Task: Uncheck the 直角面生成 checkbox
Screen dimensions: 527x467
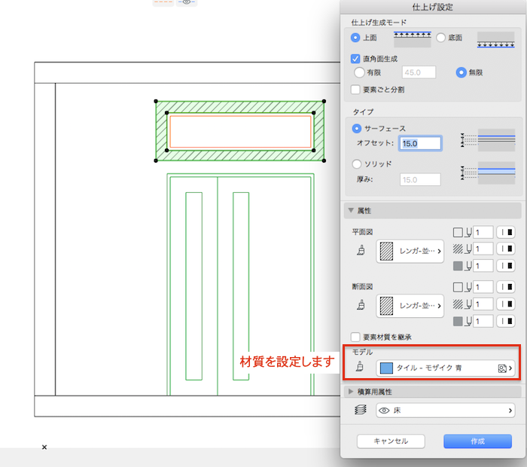Action: [x=357, y=58]
